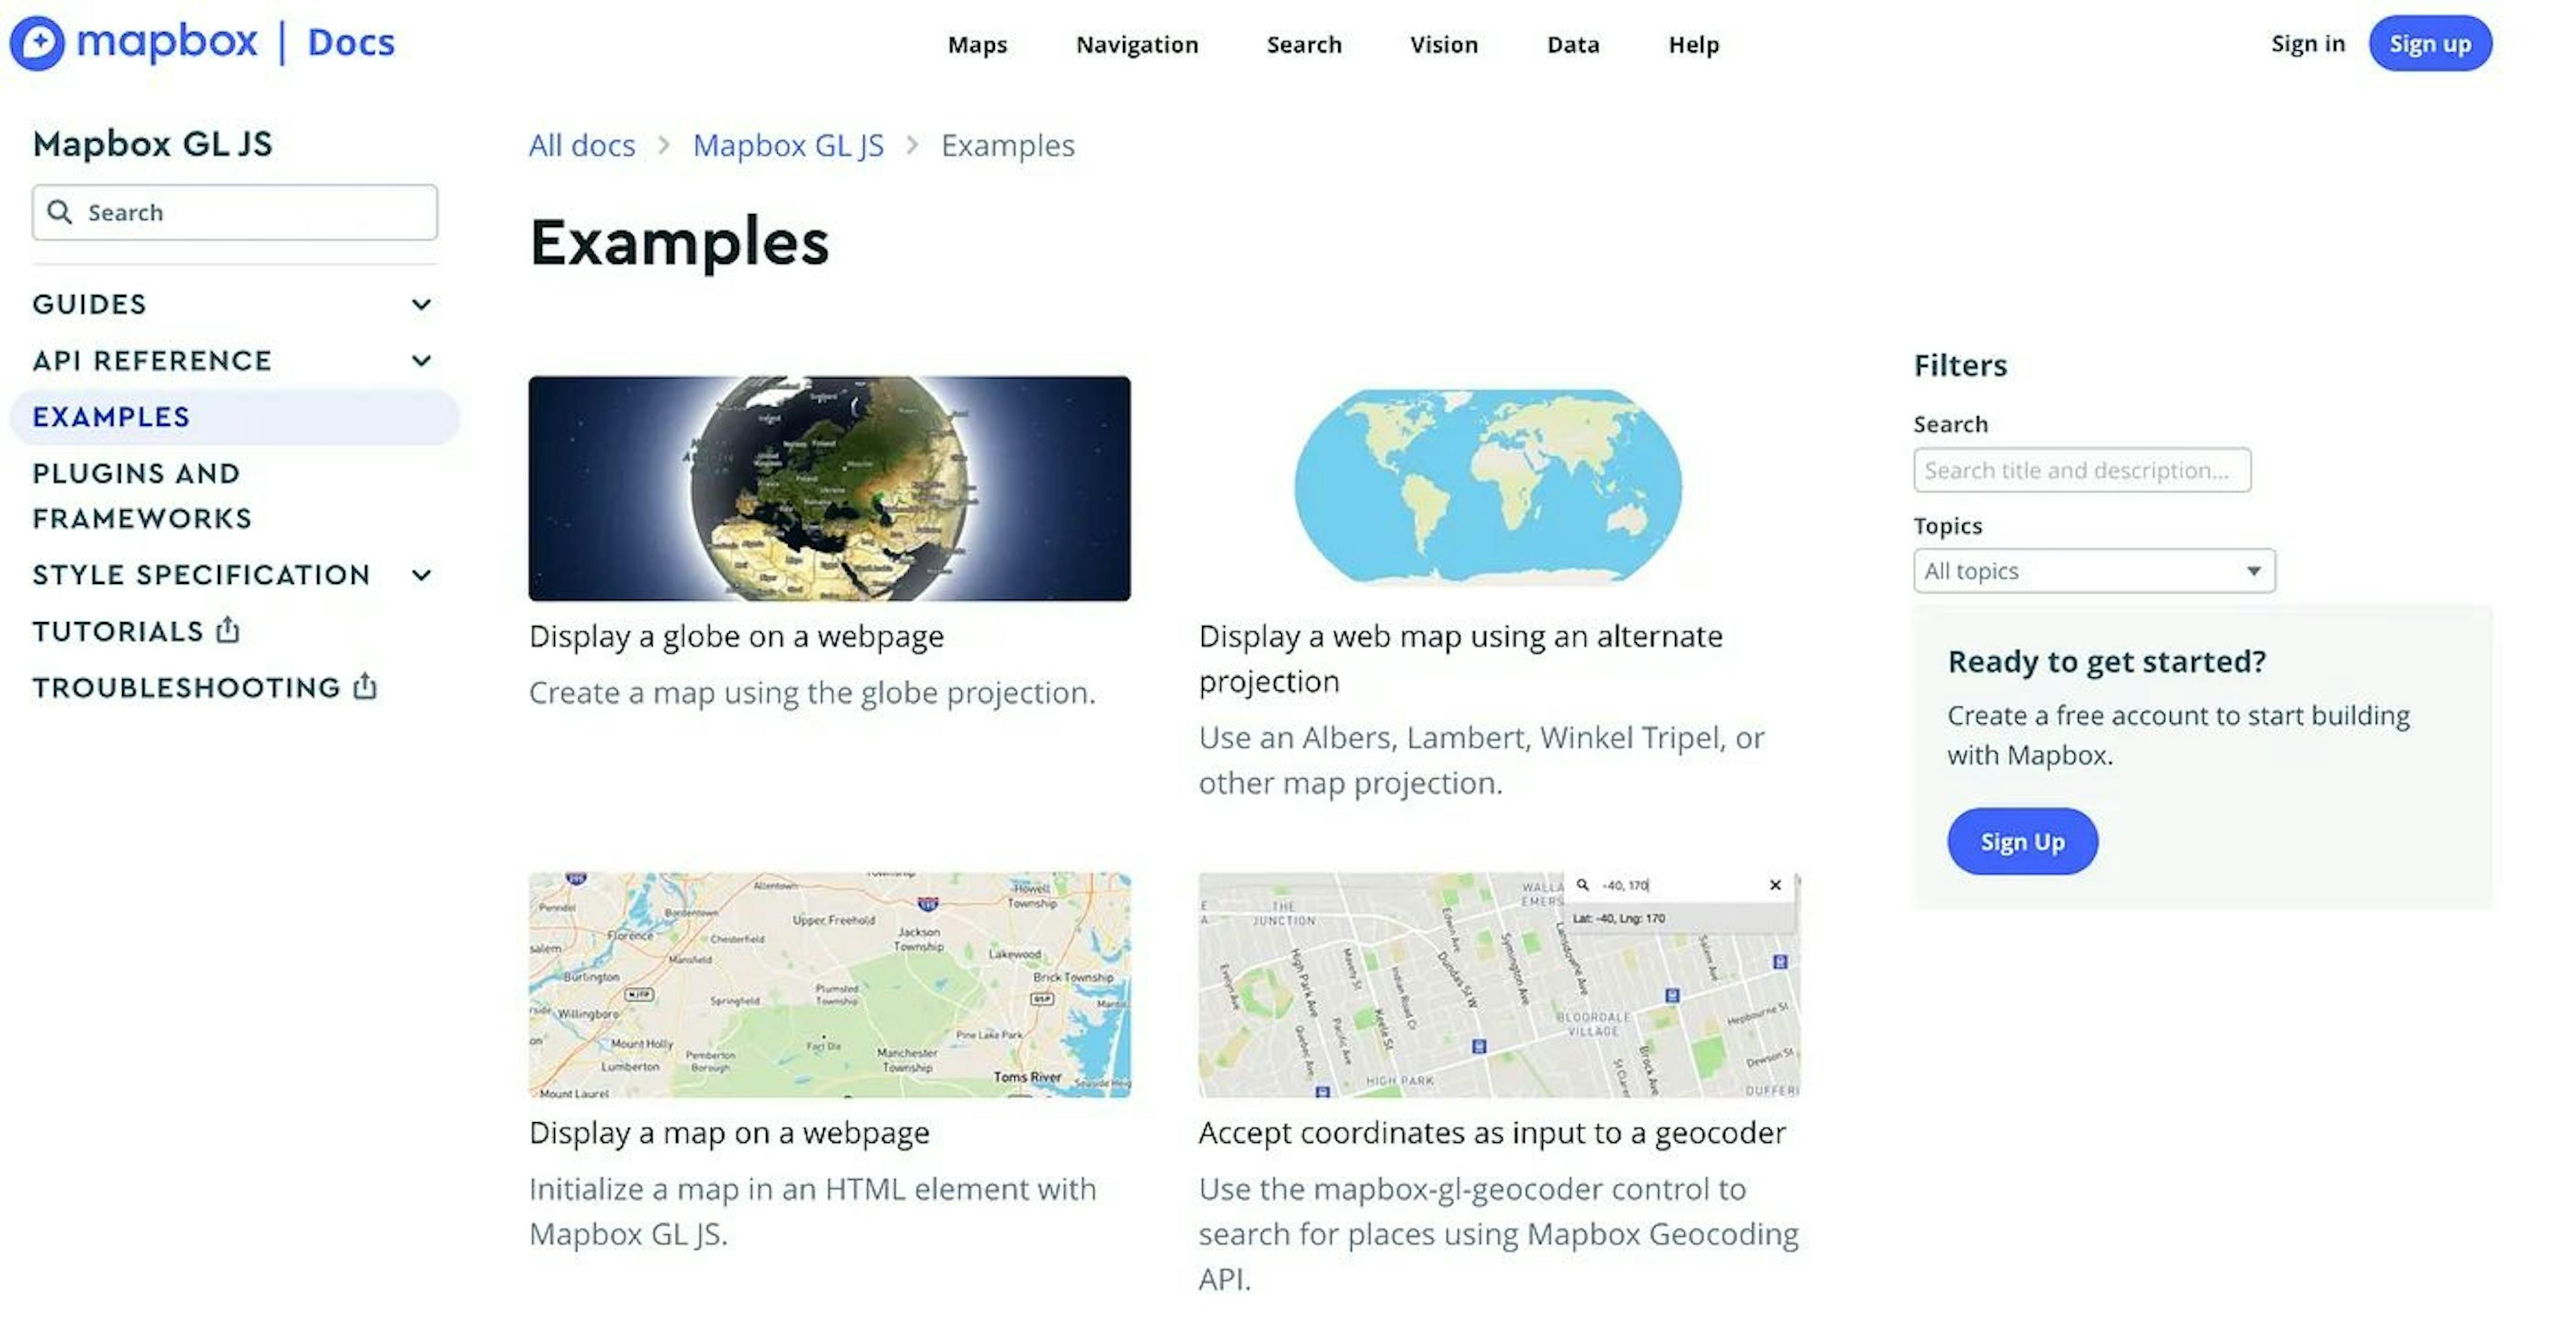
Task: Open the Help menu
Action: tap(1693, 44)
